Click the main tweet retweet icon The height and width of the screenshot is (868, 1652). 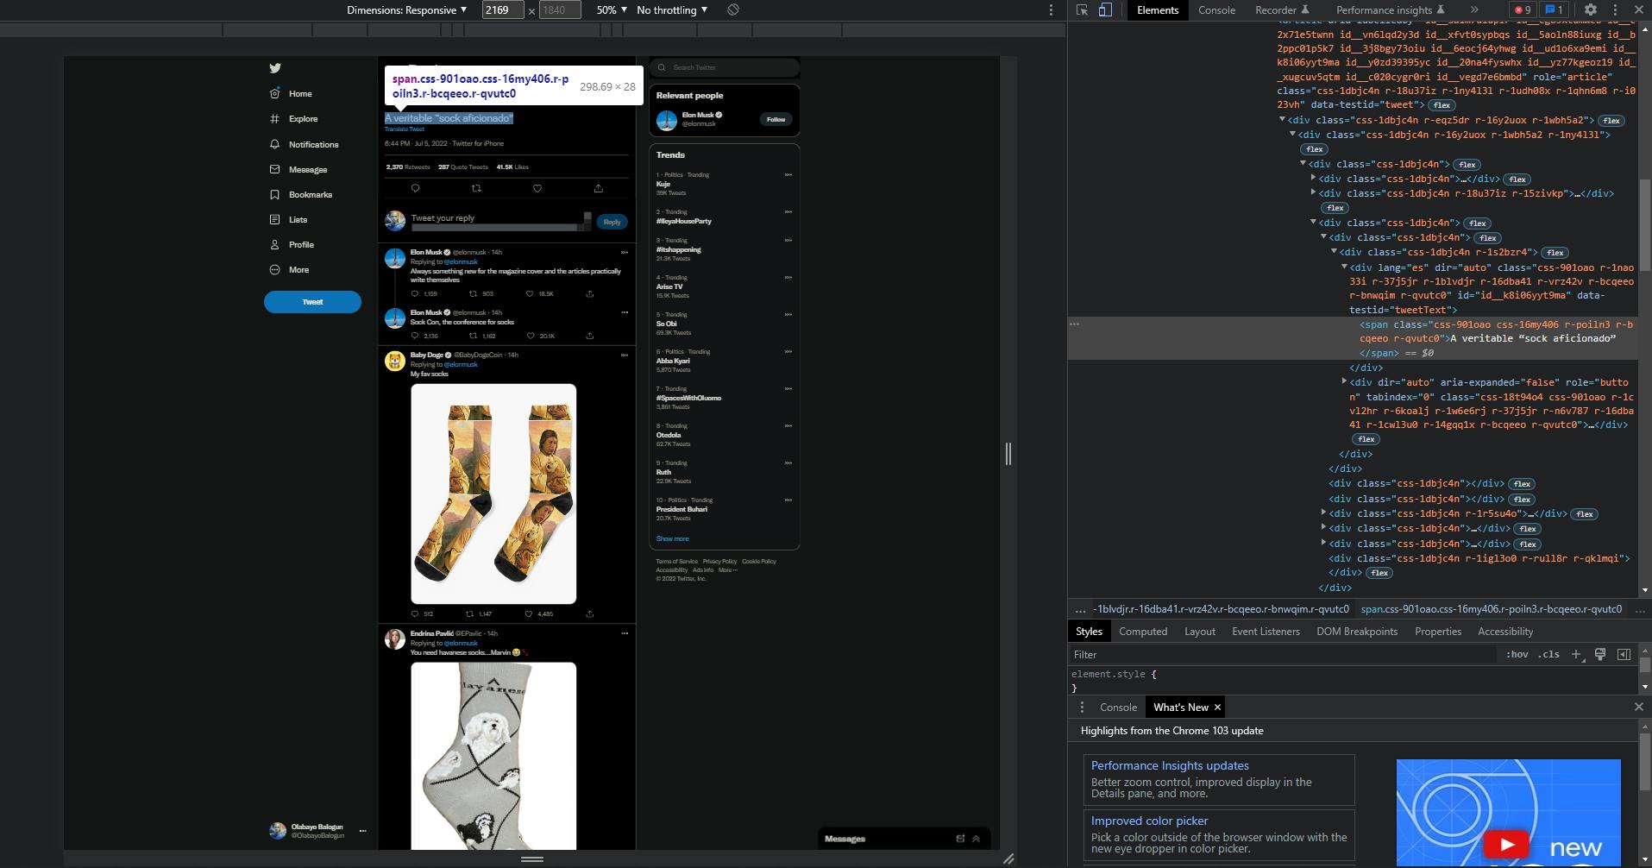pos(476,188)
